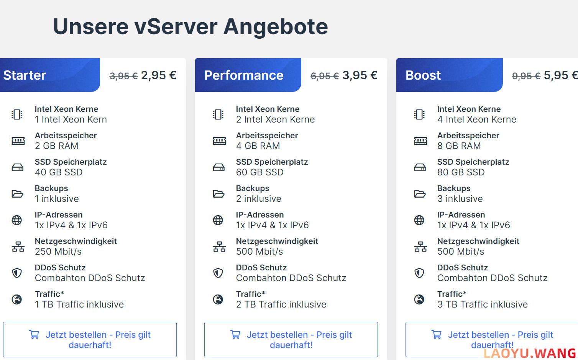The image size is (578, 360).
Task: Click shopping cart icon in Boost button
Action: [437, 335]
